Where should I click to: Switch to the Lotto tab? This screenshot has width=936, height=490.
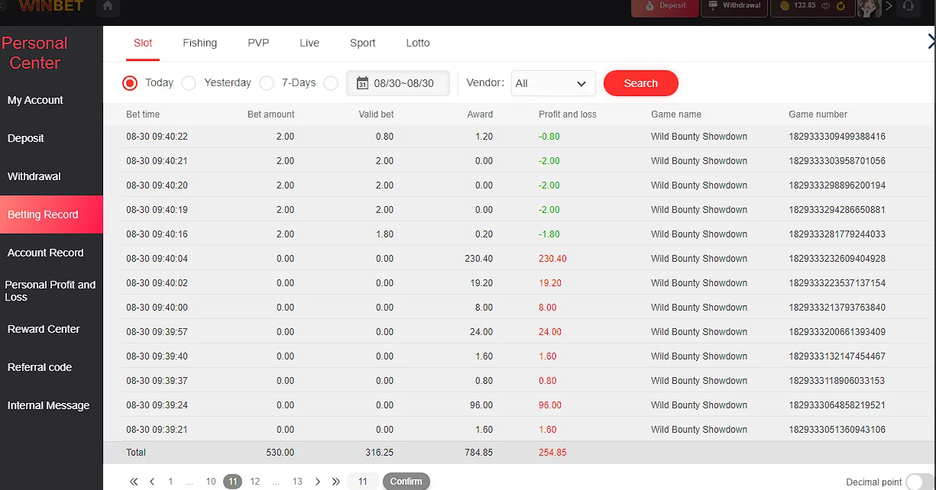click(418, 43)
